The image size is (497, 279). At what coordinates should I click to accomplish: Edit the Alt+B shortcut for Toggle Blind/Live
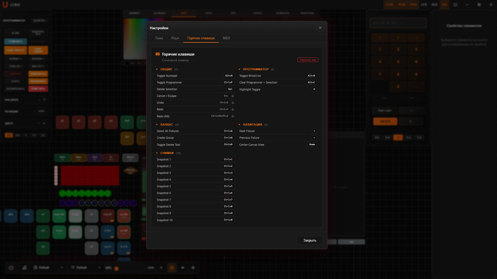point(311,76)
